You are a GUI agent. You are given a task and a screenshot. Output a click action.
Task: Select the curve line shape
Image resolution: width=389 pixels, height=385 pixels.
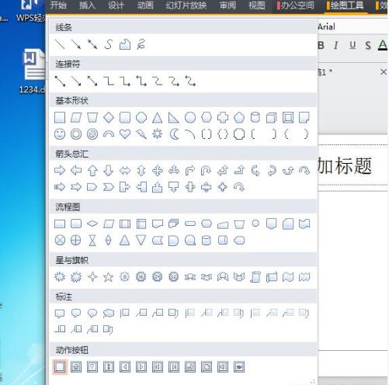pos(109,44)
